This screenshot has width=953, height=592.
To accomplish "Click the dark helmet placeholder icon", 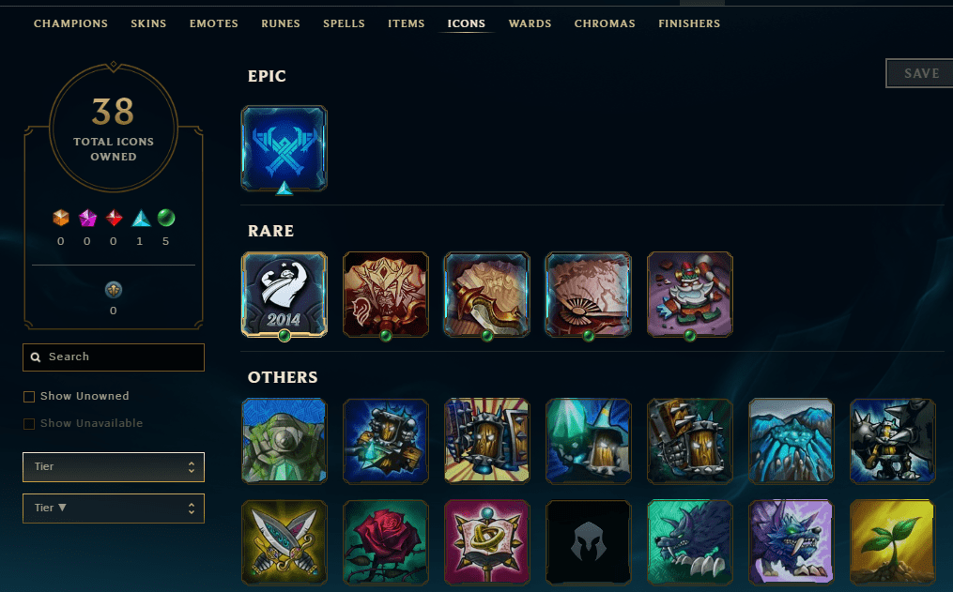I will (x=588, y=542).
